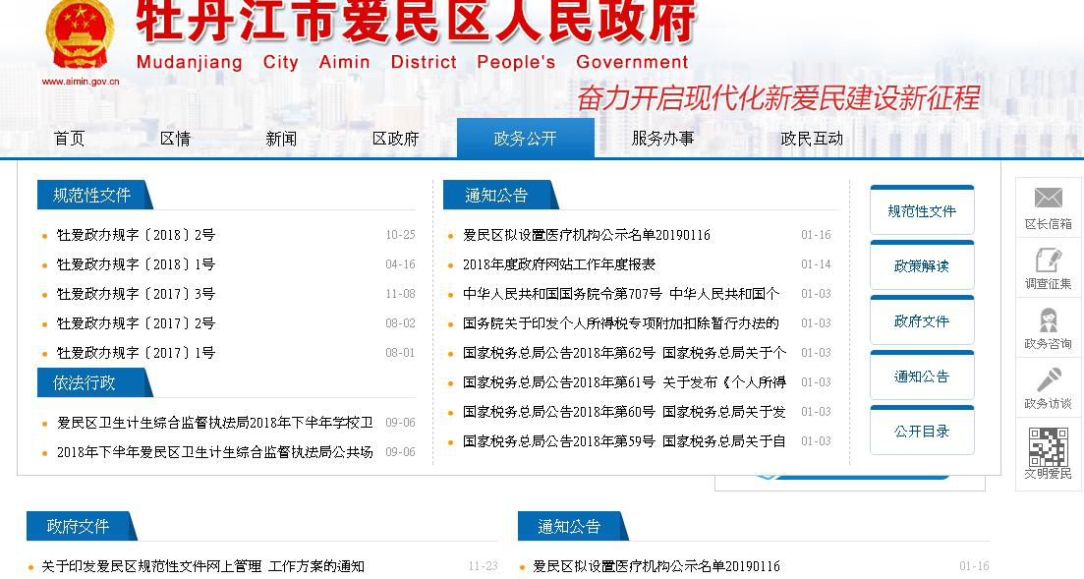Select the 政务公开 navigation tab
The width and height of the screenshot is (1084, 579).
coord(525,139)
